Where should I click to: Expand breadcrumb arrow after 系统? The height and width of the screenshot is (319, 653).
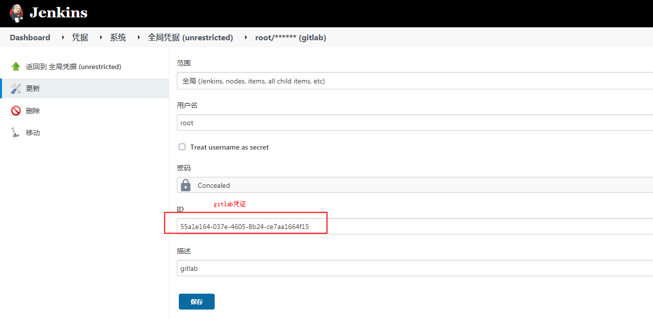pyautogui.click(x=138, y=37)
